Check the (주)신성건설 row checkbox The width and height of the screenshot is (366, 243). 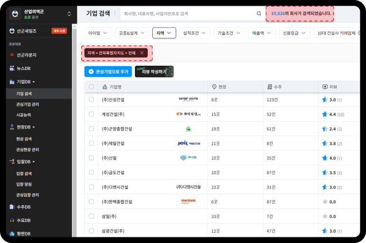[91, 99]
